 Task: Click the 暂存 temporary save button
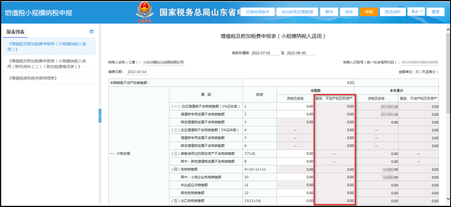pyautogui.click(x=329, y=12)
